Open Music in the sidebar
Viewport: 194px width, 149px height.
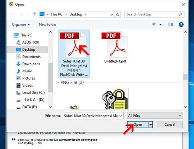pos(27,71)
